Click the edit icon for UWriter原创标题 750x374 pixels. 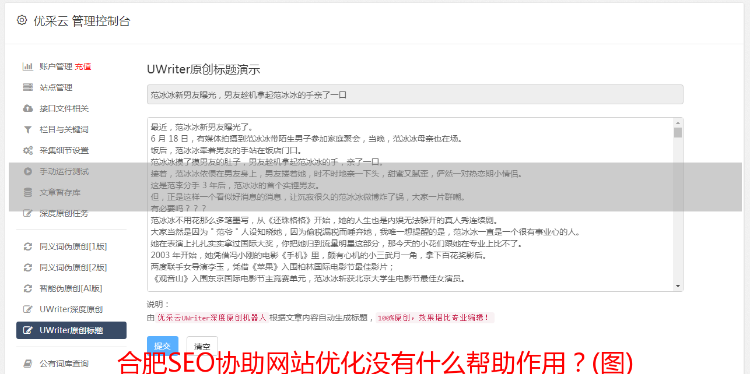point(27,330)
